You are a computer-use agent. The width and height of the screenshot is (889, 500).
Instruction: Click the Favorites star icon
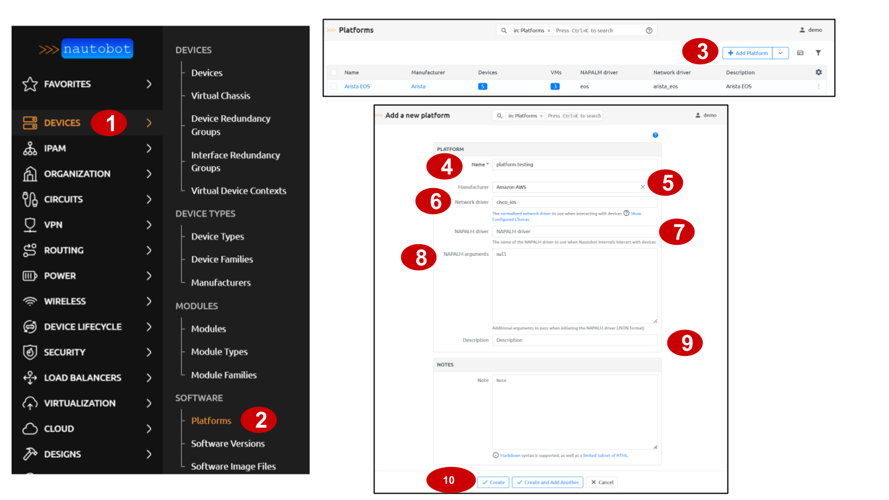pos(30,84)
